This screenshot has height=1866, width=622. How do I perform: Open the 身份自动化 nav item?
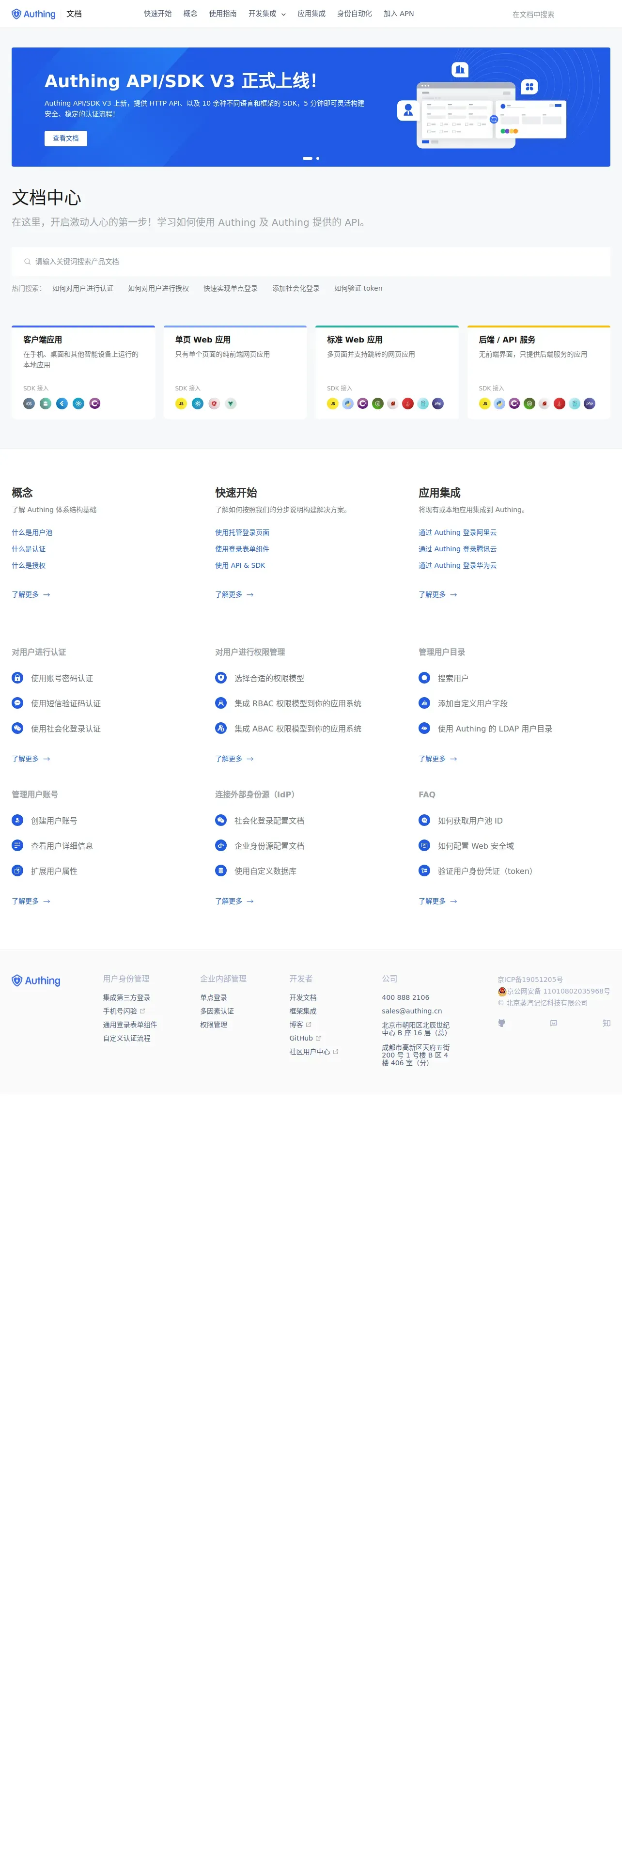[354, 14]
